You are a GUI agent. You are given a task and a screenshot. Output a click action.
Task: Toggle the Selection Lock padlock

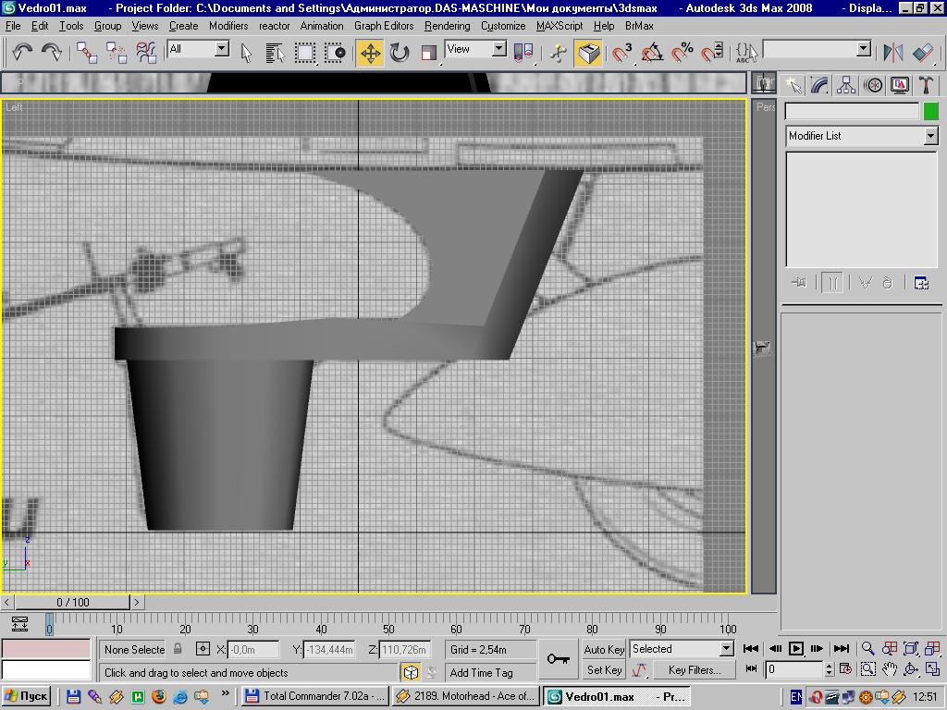click(x=178, y=649)
